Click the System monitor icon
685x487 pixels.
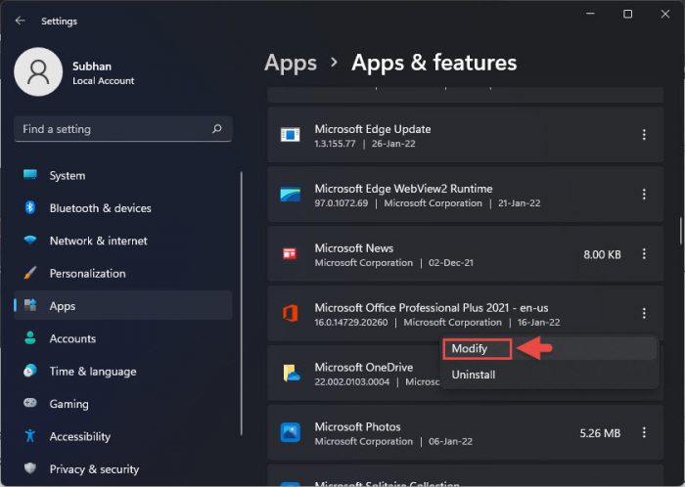coord(30,174)
